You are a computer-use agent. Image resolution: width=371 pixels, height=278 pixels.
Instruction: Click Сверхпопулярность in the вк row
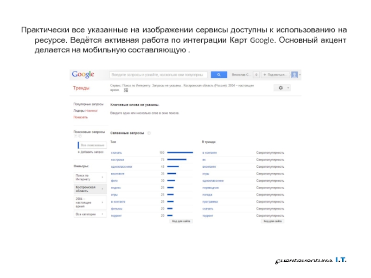270,160
